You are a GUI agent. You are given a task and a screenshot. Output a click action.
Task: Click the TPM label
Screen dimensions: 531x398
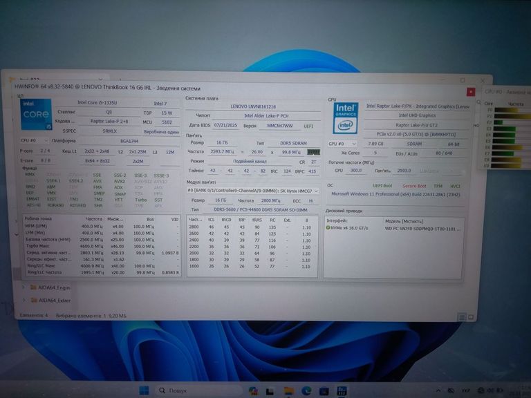click(x=438, y=186)
